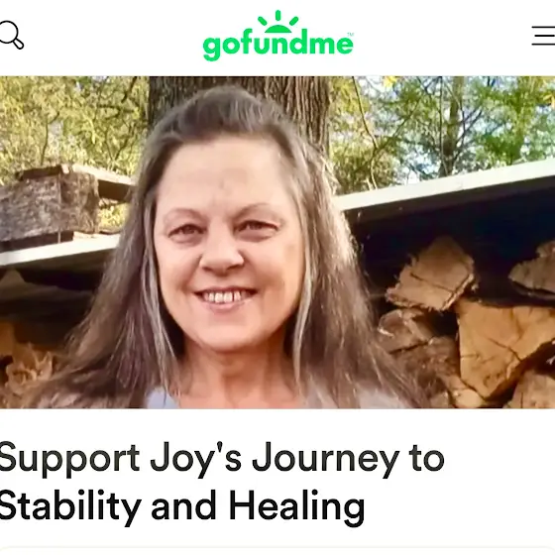The width and height of the screenshot is (555, 555).
Task: Click the top line of the menu icon
Action: (543, 27)
